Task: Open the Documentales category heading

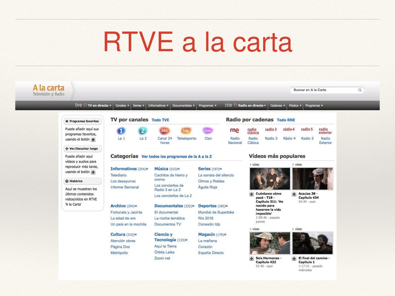Action: click(x=174, y=206)
